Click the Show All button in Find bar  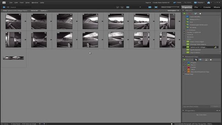point(34,11)
